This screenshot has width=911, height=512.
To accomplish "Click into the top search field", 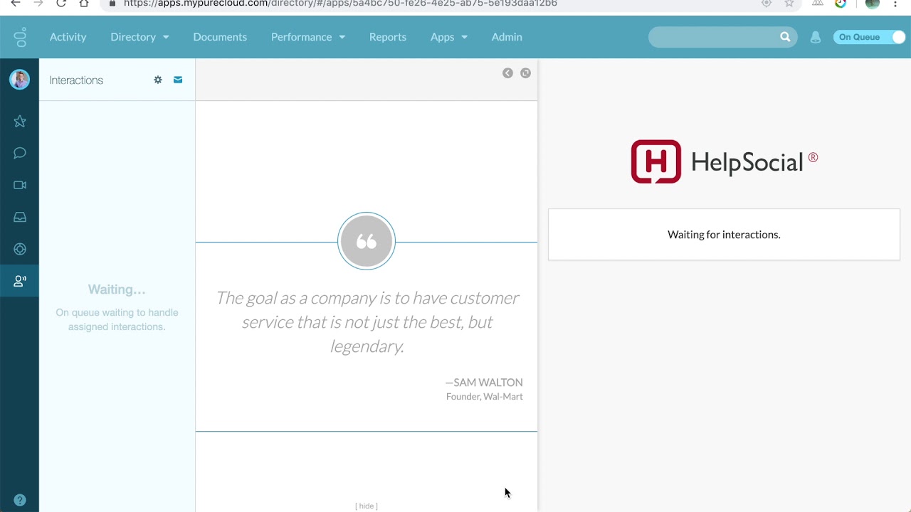I will [x=714, y=37].
